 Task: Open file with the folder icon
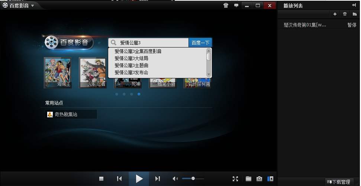(248, 179)
